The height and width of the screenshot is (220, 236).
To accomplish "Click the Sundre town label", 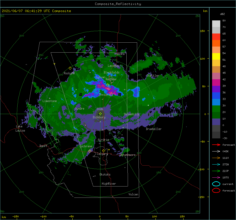I will click(79, 109).
